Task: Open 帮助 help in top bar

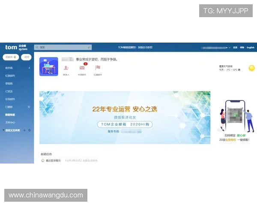Action: (x=242, y=48)
